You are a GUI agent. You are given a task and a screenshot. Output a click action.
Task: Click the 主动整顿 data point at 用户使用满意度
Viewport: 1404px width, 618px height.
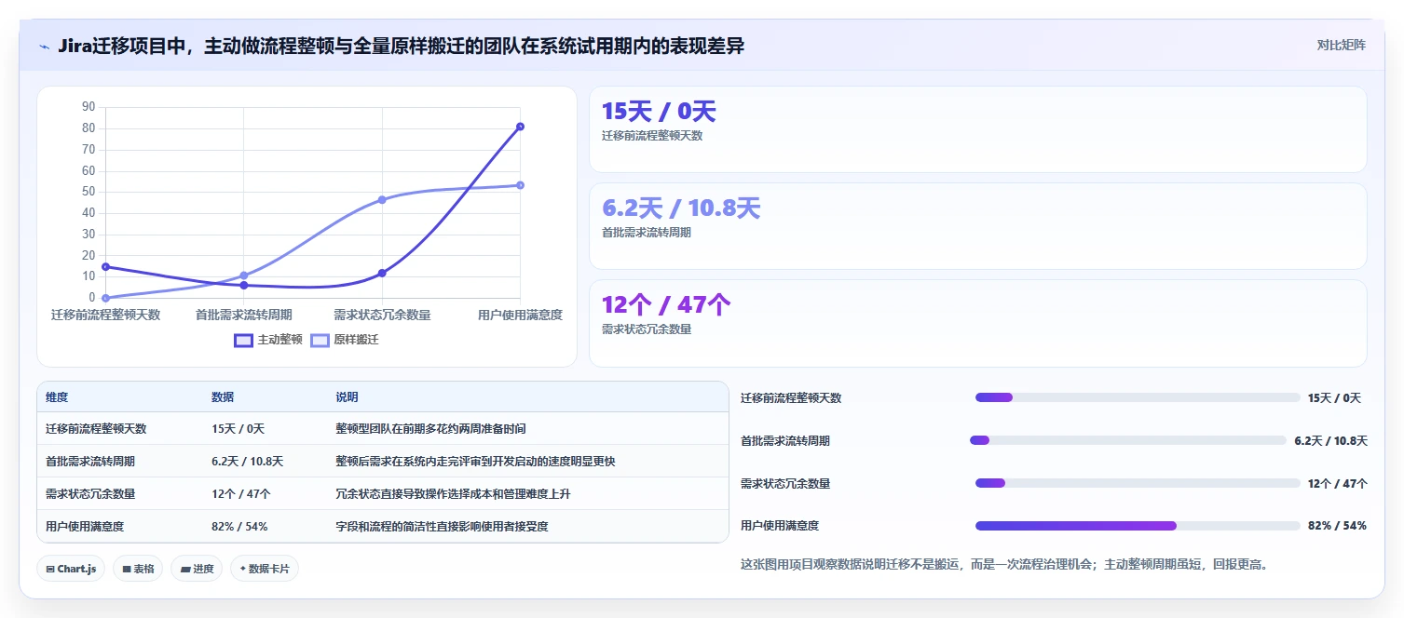[520, 127]
